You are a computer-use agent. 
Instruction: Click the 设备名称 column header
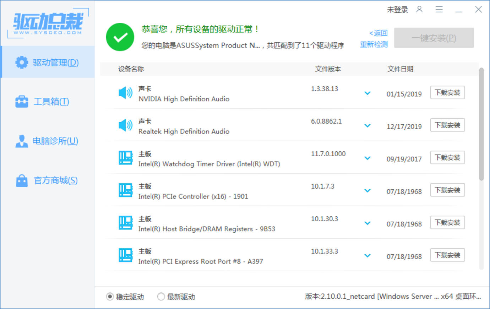pyautogui.click(x=131, y=69)
